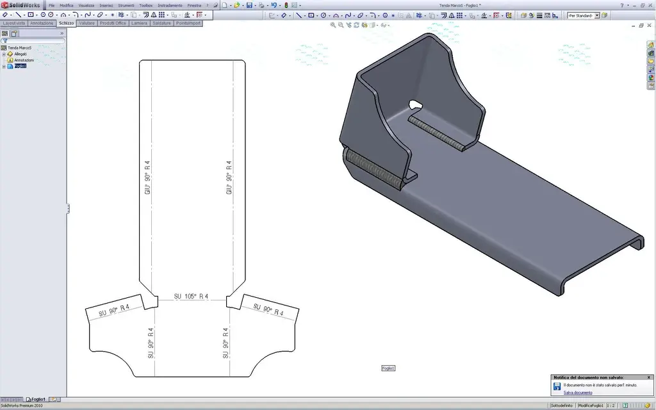
Task: Select the Foglio1 sheet tab at bottom
Action: [37, 400]
